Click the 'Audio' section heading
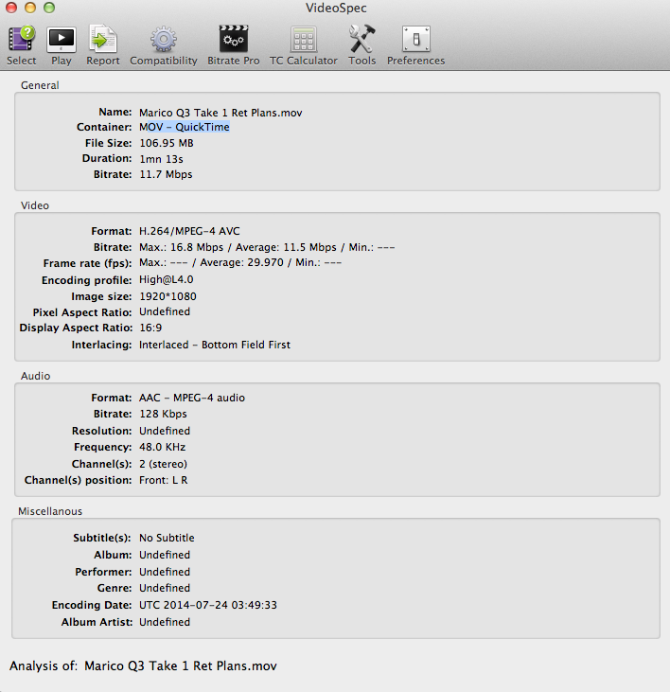Screen dimensions: 670x692 point(35,376)
